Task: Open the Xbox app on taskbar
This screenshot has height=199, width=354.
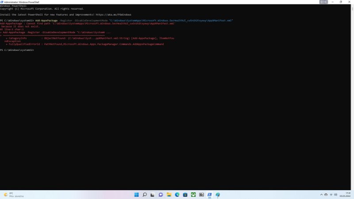Action: [x=193, y=195]
